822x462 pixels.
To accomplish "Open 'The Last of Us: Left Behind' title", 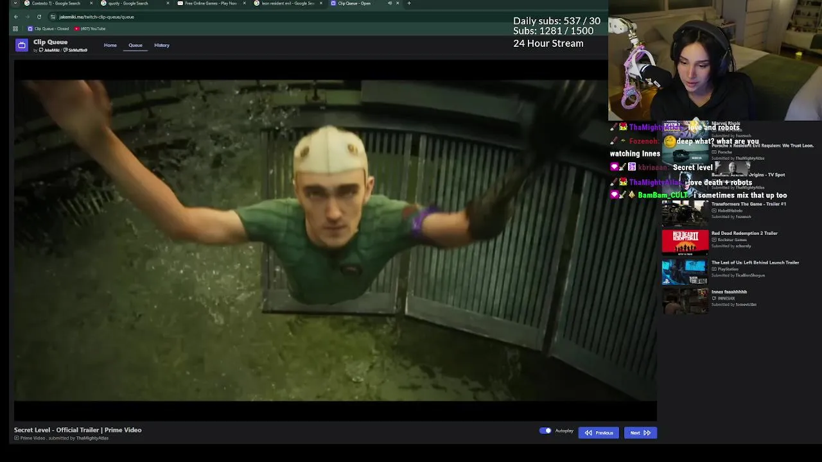I will (x=755, y=262).
